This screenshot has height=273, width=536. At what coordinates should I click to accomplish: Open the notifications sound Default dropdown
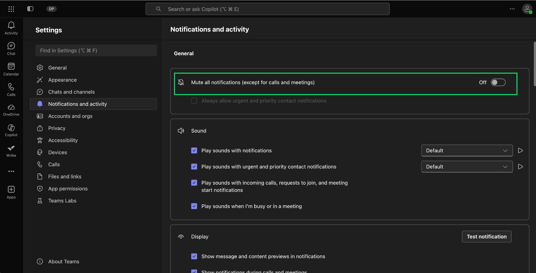pyautogui.click(x=467, y=150)
